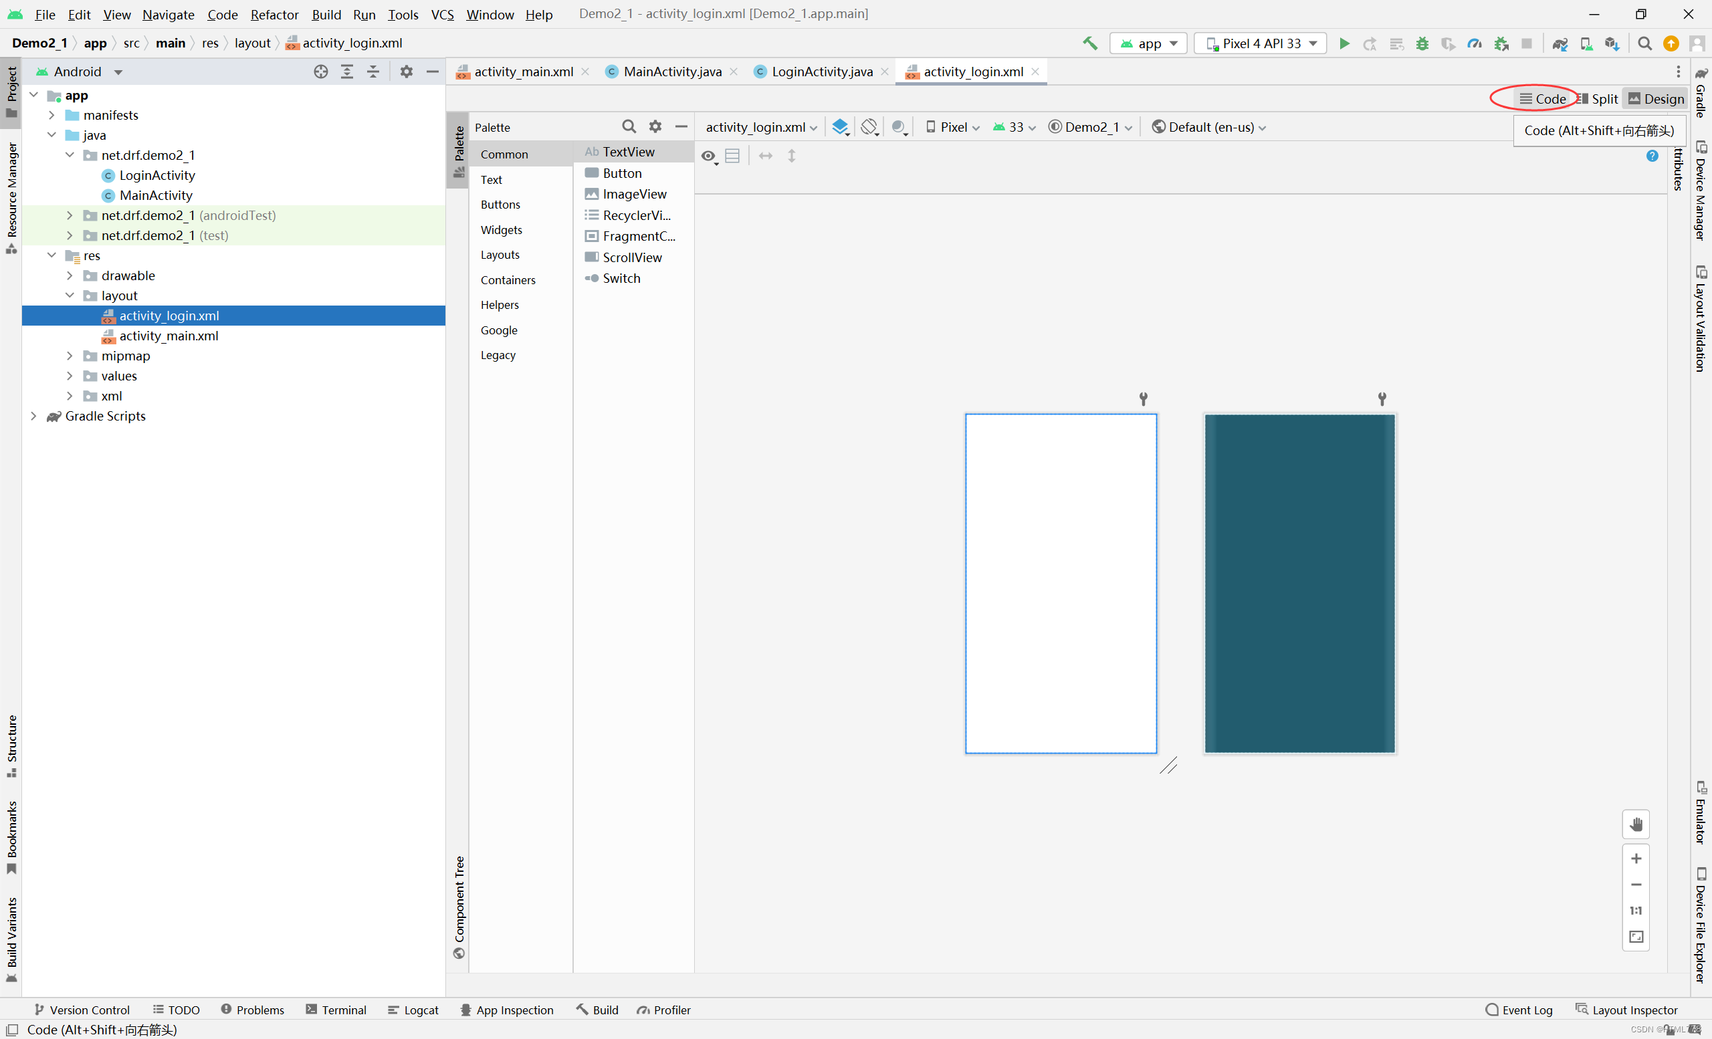This screenshot has height=1039, width=1712.
Task: Open the Default (en-us) locale dropdown
Action: (x=1209, y=127)
